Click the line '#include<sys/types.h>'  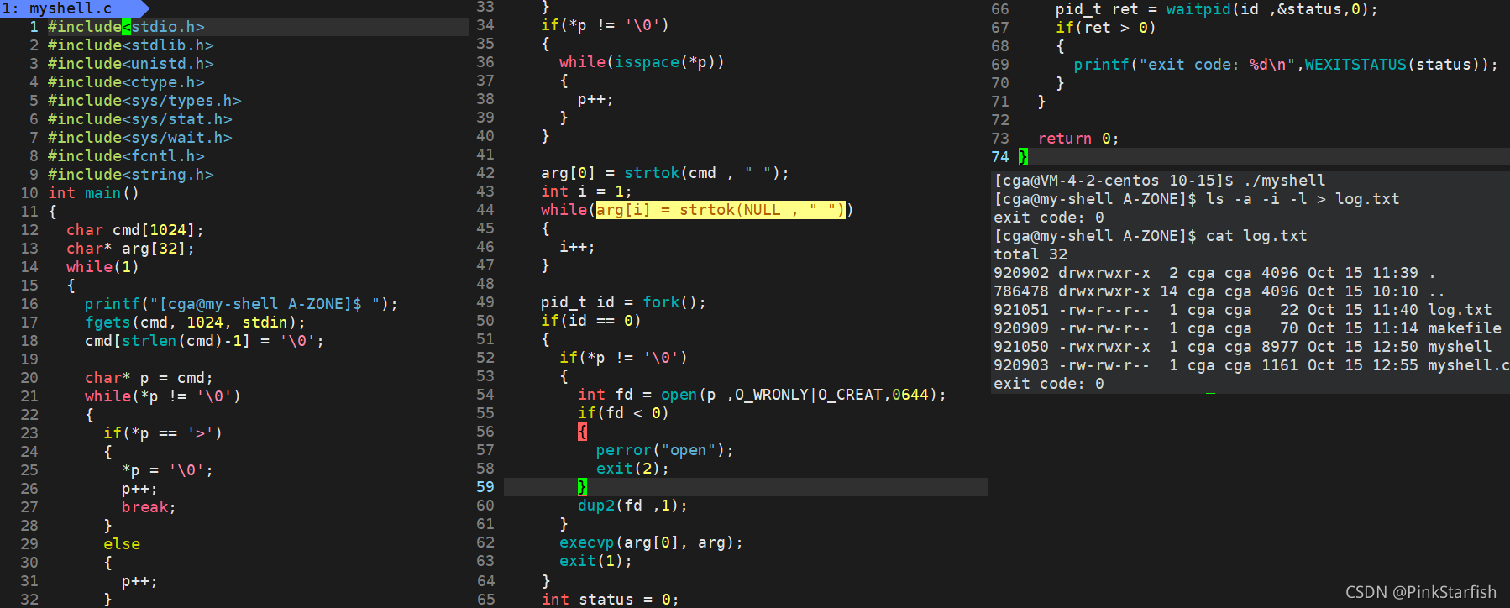[x=144, y=101]
